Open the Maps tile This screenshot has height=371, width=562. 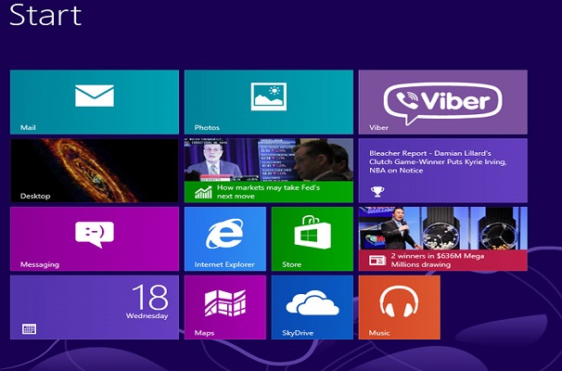click(x=224, y=307)
